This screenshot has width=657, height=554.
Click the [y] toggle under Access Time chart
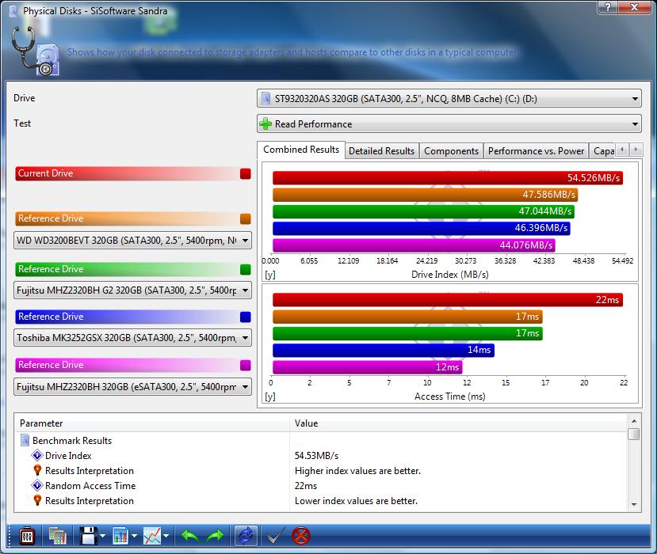click(x=269, y=397)
